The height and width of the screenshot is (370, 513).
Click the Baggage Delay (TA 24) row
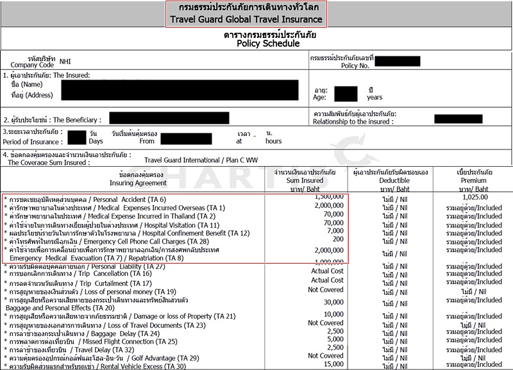coord(82,333)
